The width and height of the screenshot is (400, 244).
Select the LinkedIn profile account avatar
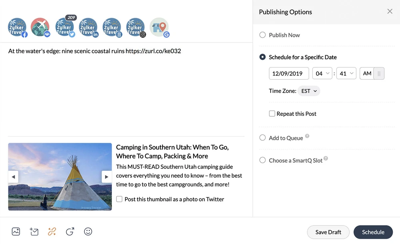(x=88, y=28)
